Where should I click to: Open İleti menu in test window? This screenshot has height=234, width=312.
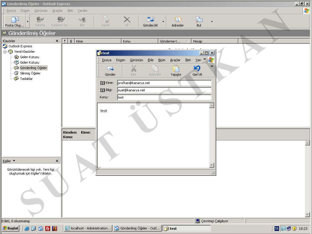pos(188,60)
